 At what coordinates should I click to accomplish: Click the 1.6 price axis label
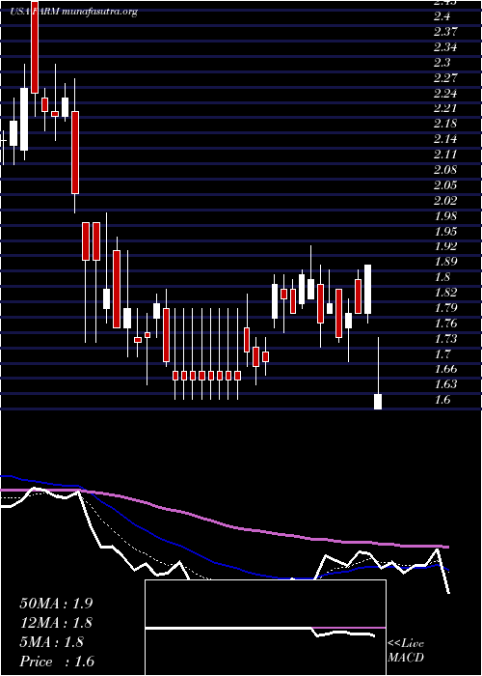pyautogui.click(x=442, y=400)
